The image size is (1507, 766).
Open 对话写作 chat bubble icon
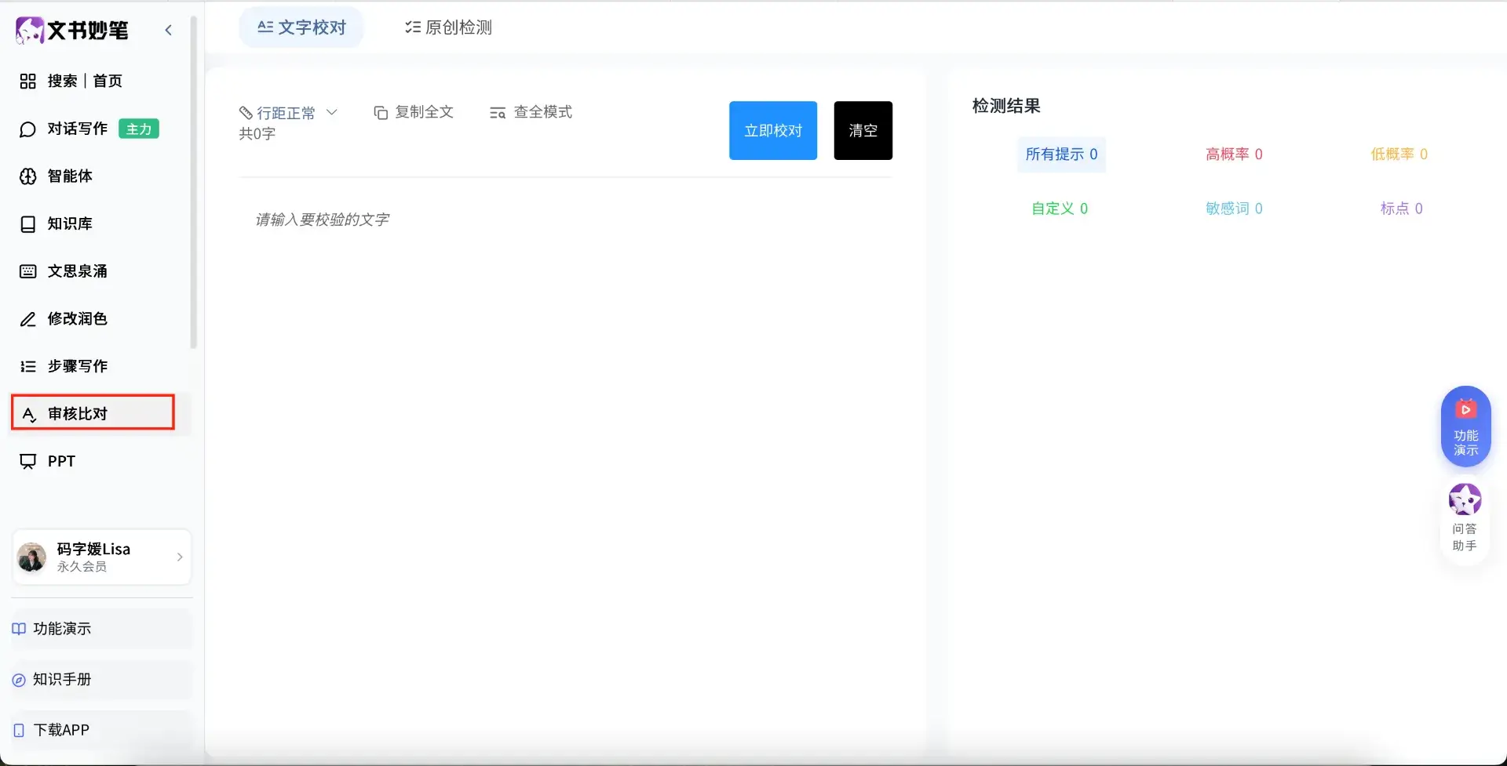pos(27,129)
